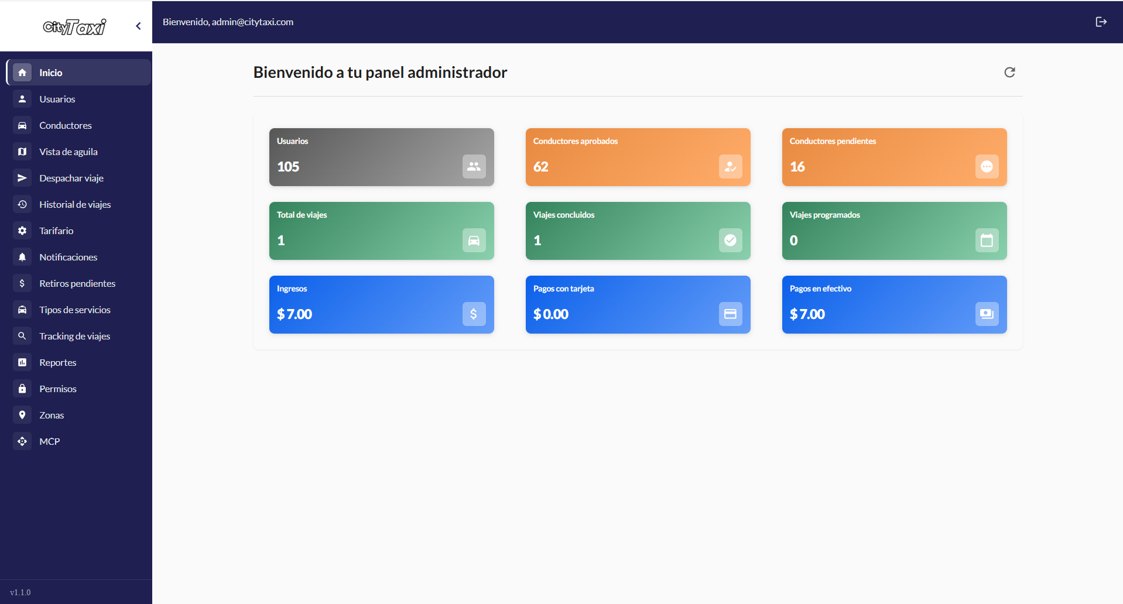Viewport: 1123px width, 604px height.
Task: Select Tracking de viajes in sidebar
Action: click(78, 336)
